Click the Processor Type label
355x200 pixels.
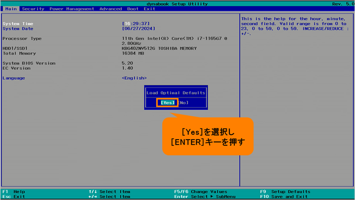click(22, 39)
